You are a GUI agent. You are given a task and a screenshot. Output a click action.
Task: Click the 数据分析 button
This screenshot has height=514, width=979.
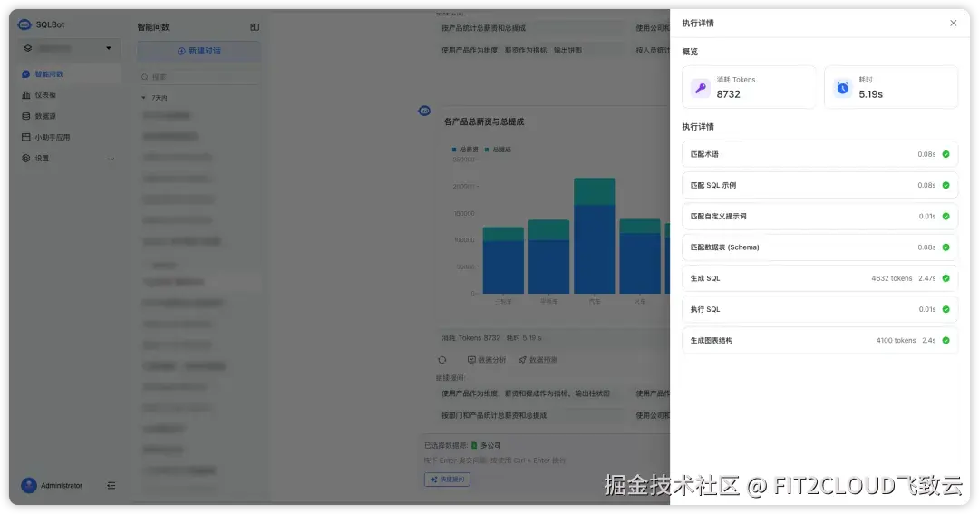pos(487,360)
